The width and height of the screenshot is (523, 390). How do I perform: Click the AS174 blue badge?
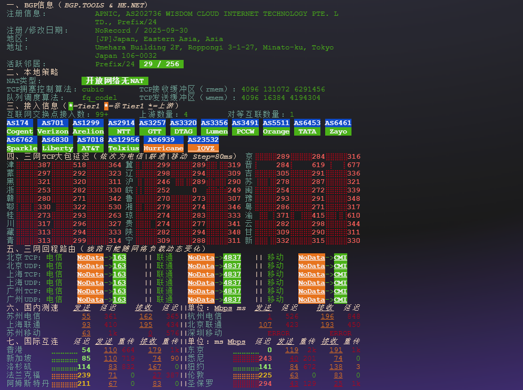click(x=19, y=123)
